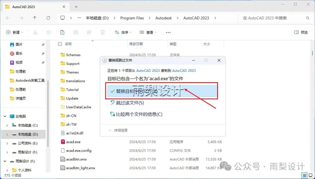Screen dimensions: 315x179
Task: Open Videos (视频) in sidebar
Action: tap(16, 62)
